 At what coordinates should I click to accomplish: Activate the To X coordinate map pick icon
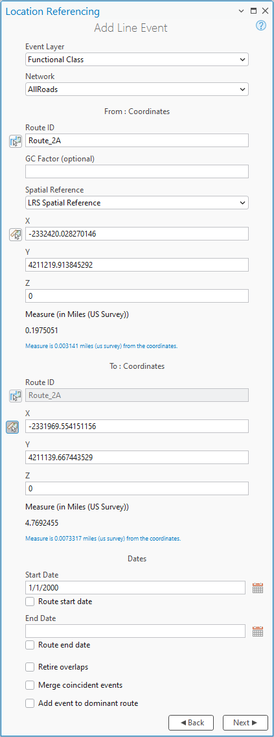(13, 427)
